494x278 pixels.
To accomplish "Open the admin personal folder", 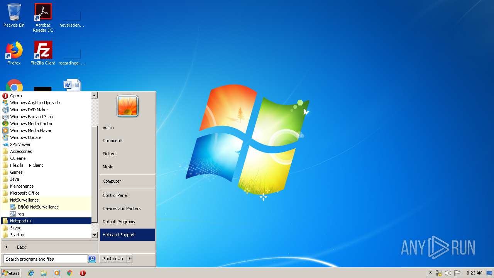I will (127, 127).
